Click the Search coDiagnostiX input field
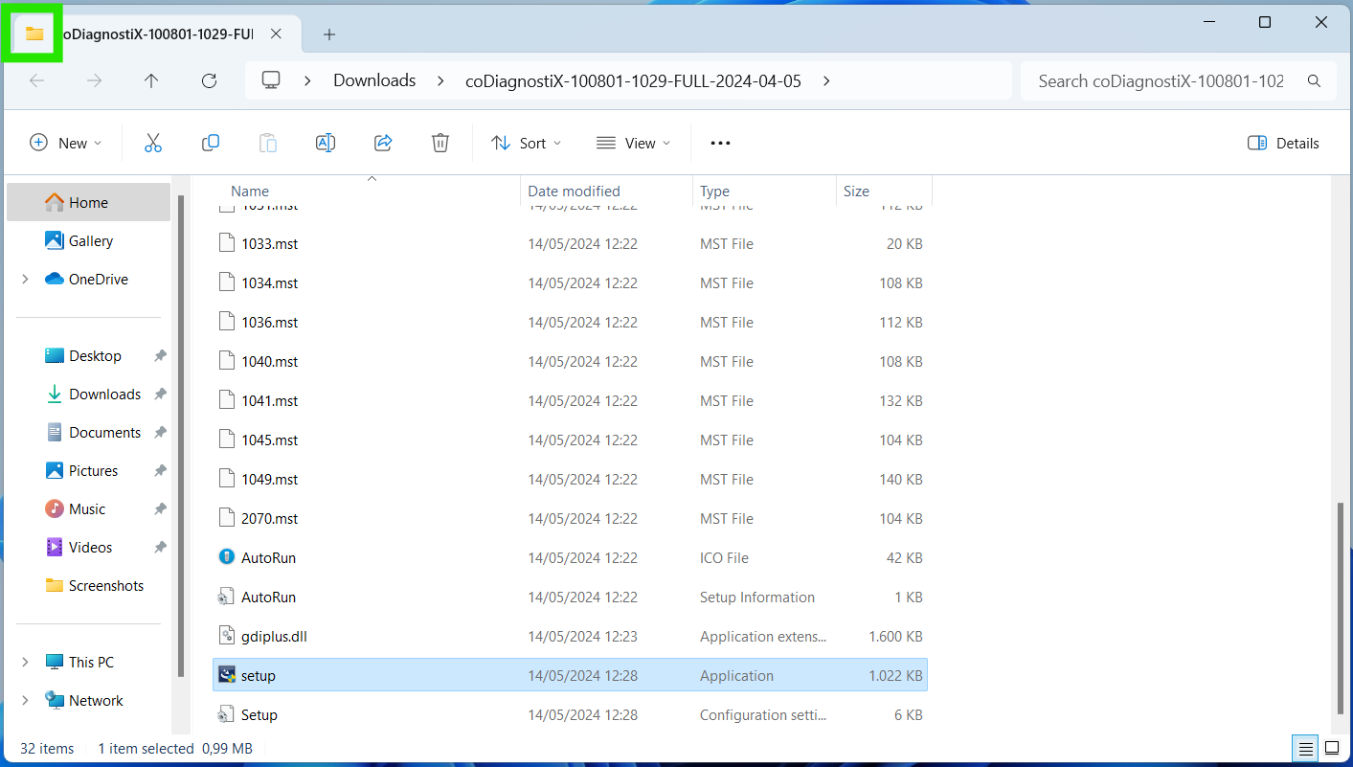 point(1161,81)
